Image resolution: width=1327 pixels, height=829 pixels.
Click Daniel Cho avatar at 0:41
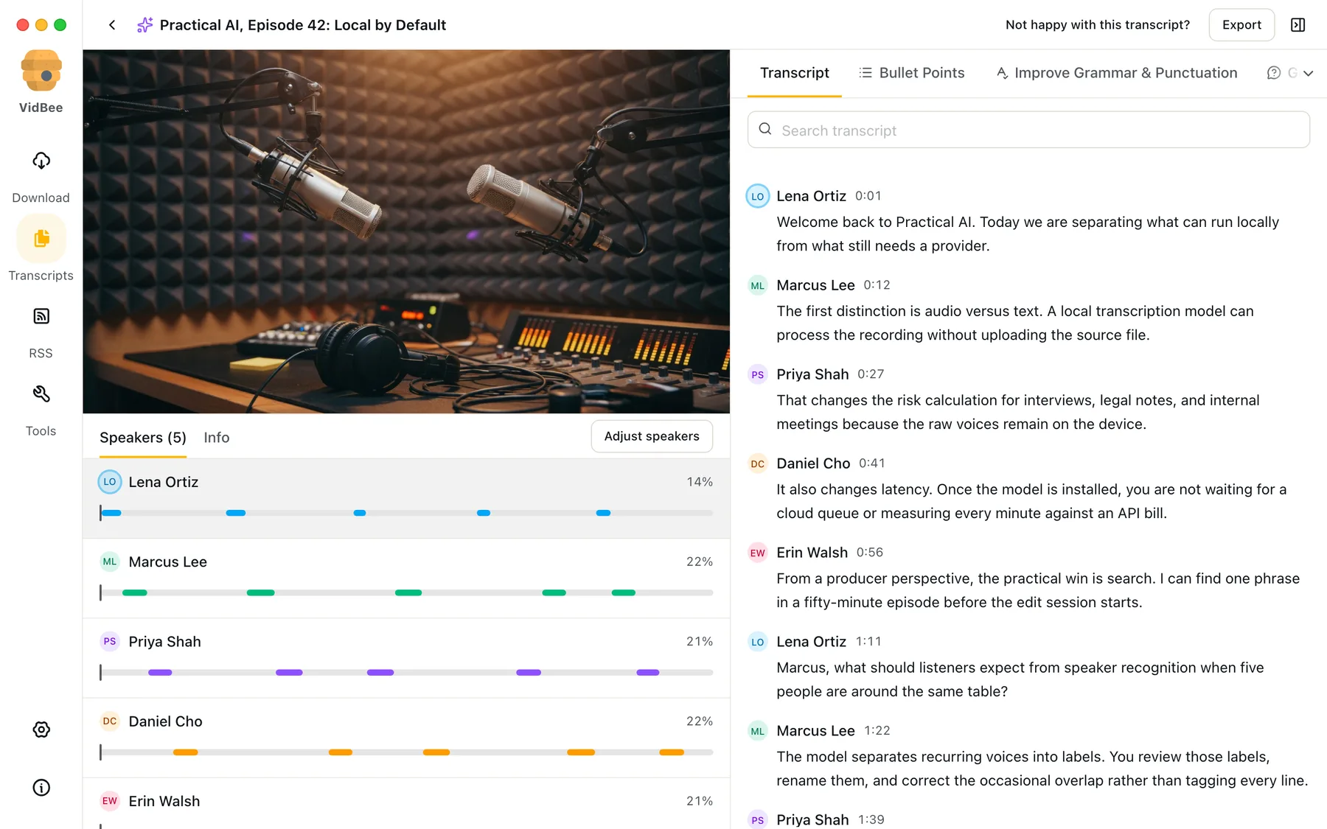(758, 464)
